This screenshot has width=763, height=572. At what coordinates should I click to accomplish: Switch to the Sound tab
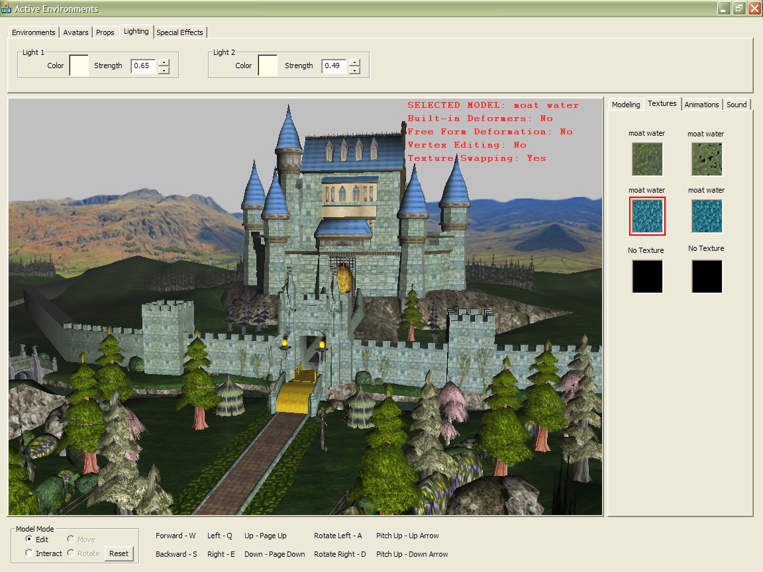point(737,105)
